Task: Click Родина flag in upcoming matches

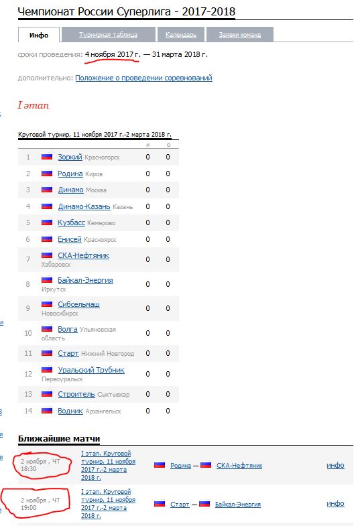Action: pos(160,465)
